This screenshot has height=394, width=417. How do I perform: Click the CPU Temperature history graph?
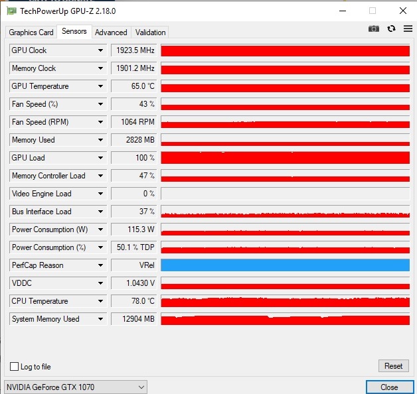(x=285, y=301)
